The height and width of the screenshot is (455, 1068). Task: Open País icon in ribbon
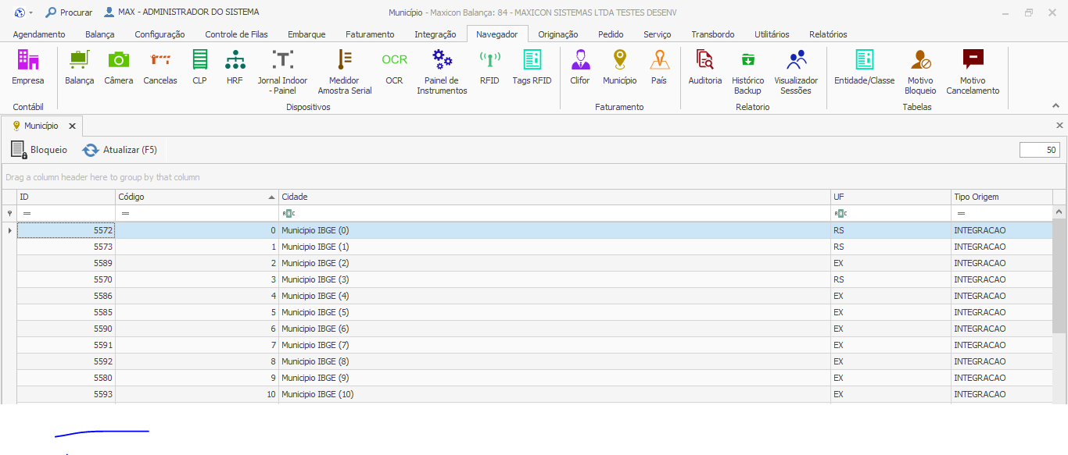pos(659,67)
